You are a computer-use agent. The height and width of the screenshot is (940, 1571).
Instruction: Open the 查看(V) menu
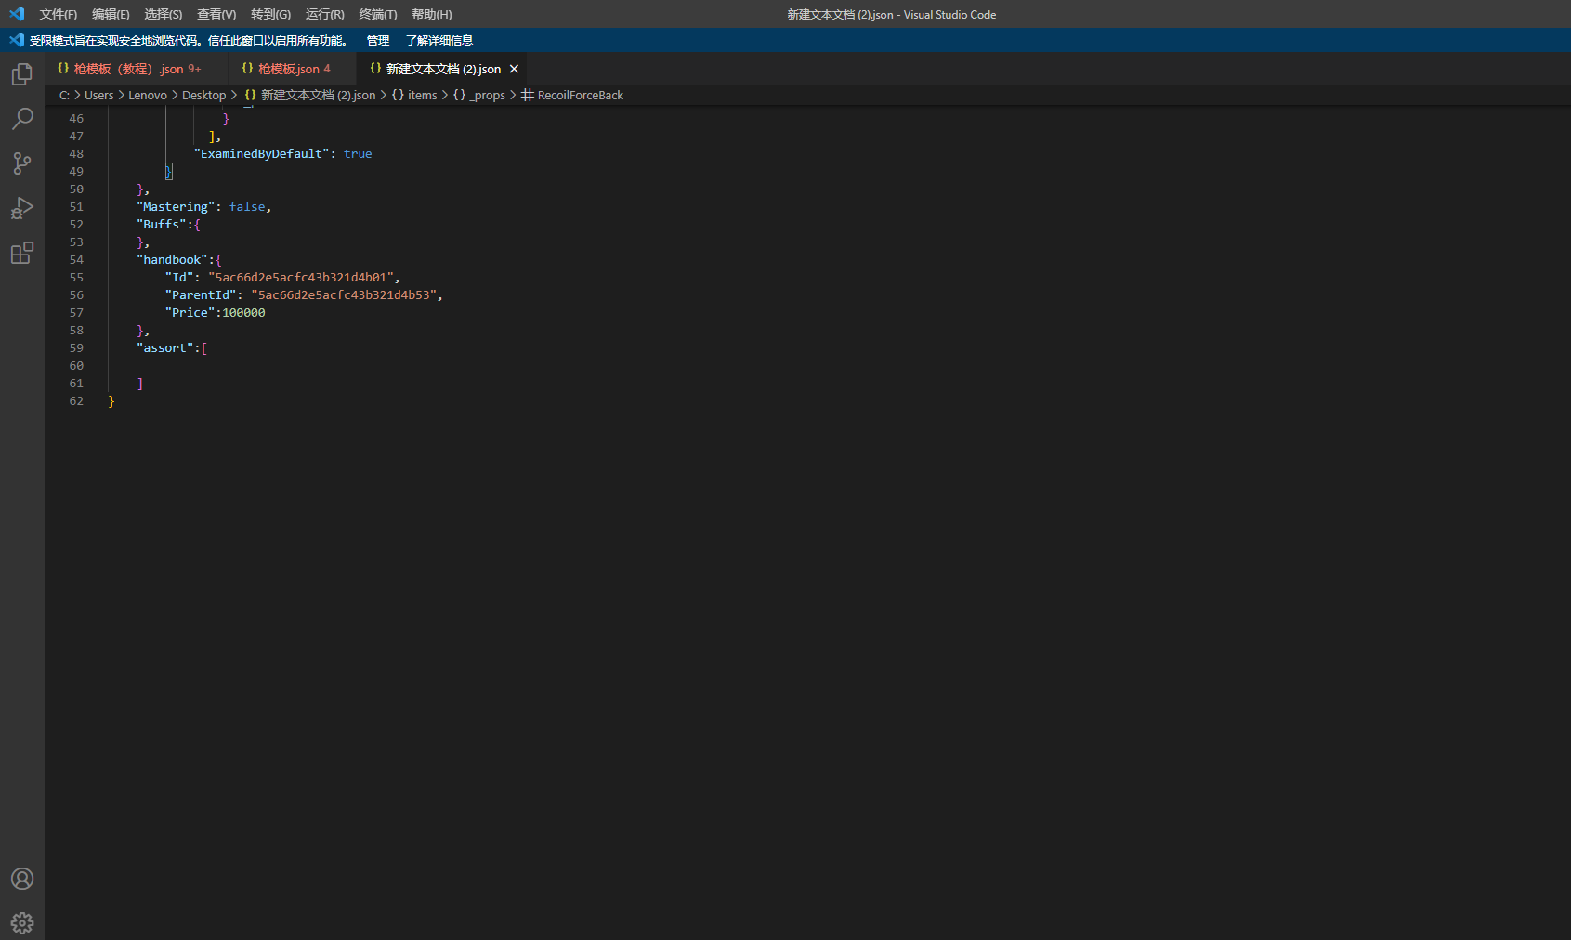[216, 14]
